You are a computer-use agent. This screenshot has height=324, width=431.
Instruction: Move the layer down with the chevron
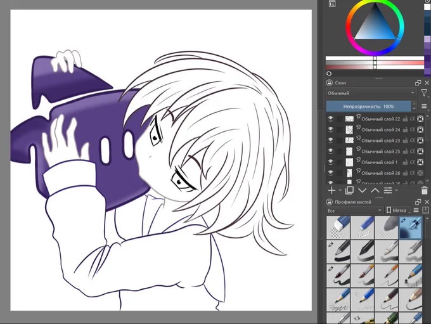[x=363, y=190]
